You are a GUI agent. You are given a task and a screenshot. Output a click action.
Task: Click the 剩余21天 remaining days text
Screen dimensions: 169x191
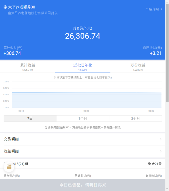coord(155,164)
